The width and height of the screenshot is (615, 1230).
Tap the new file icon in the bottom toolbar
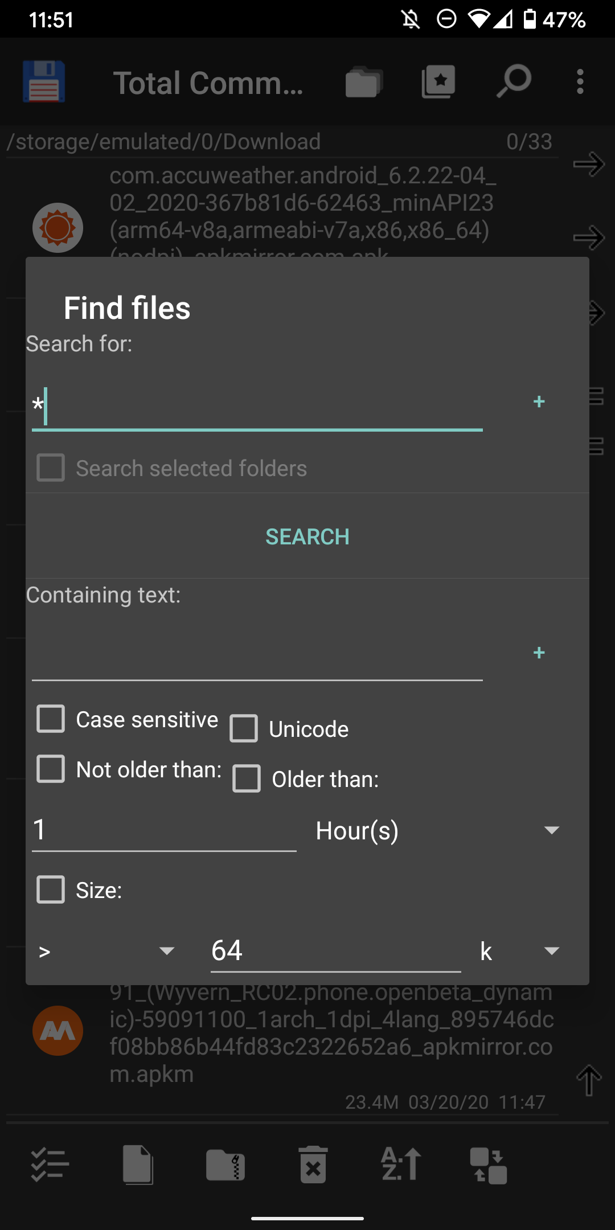[137, 1165]
